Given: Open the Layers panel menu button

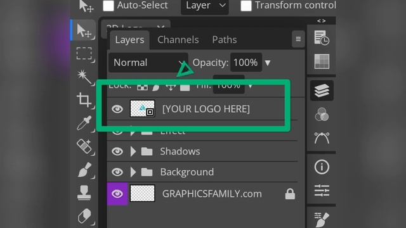Looking at the screenshot, I should tap(298, 39).
